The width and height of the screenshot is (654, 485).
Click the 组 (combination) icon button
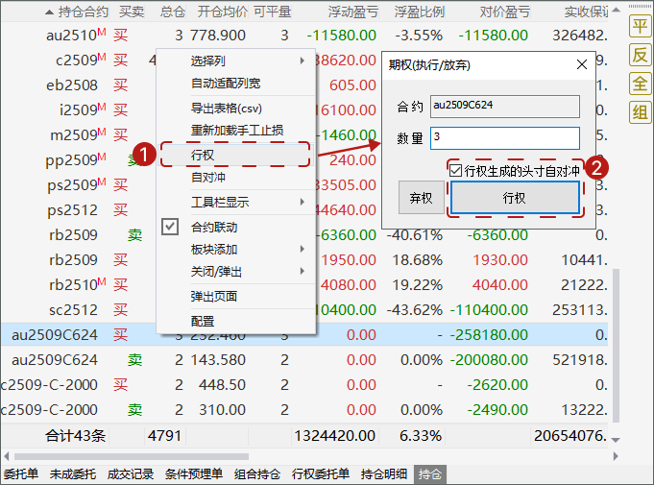pos(640,112)
